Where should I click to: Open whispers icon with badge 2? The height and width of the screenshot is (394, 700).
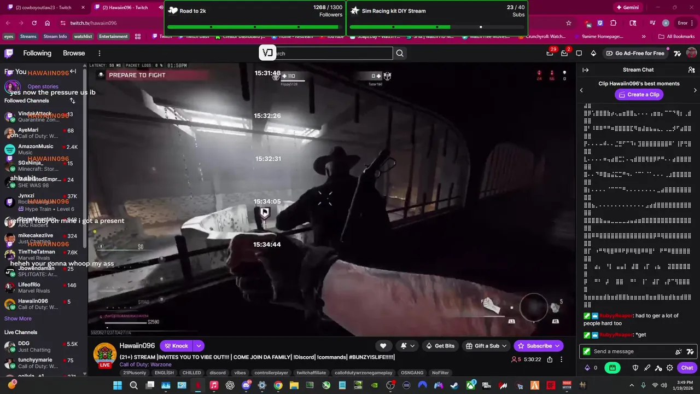pos(564,53)
